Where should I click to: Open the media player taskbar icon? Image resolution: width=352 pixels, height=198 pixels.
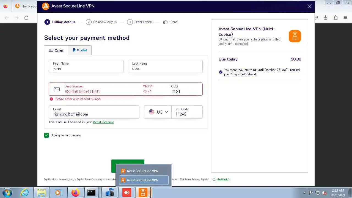pos(58,193)
